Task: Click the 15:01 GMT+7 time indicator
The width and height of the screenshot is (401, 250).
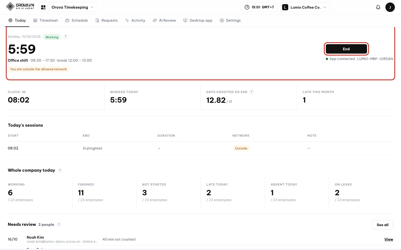Action: tap(259, 7)
